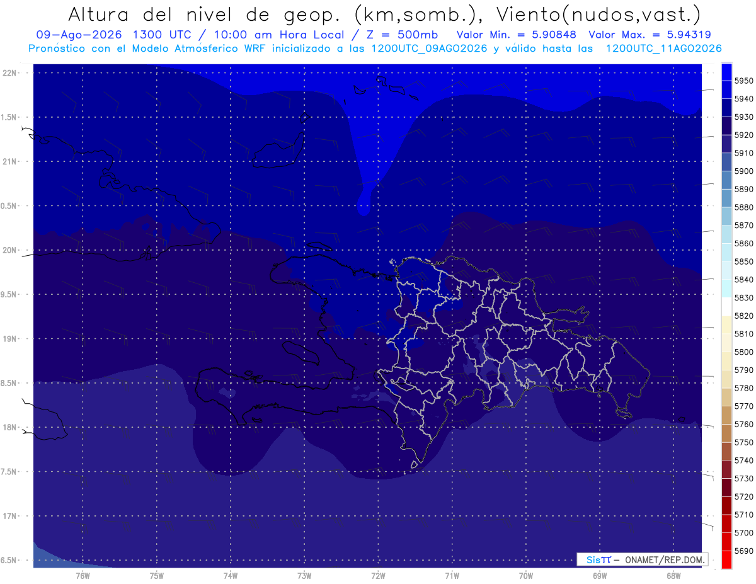
Task: Click the 'SisTT – ONAMET/REP.DOM.' credit label
Action: pyautogui.click(x=643, y=559)
